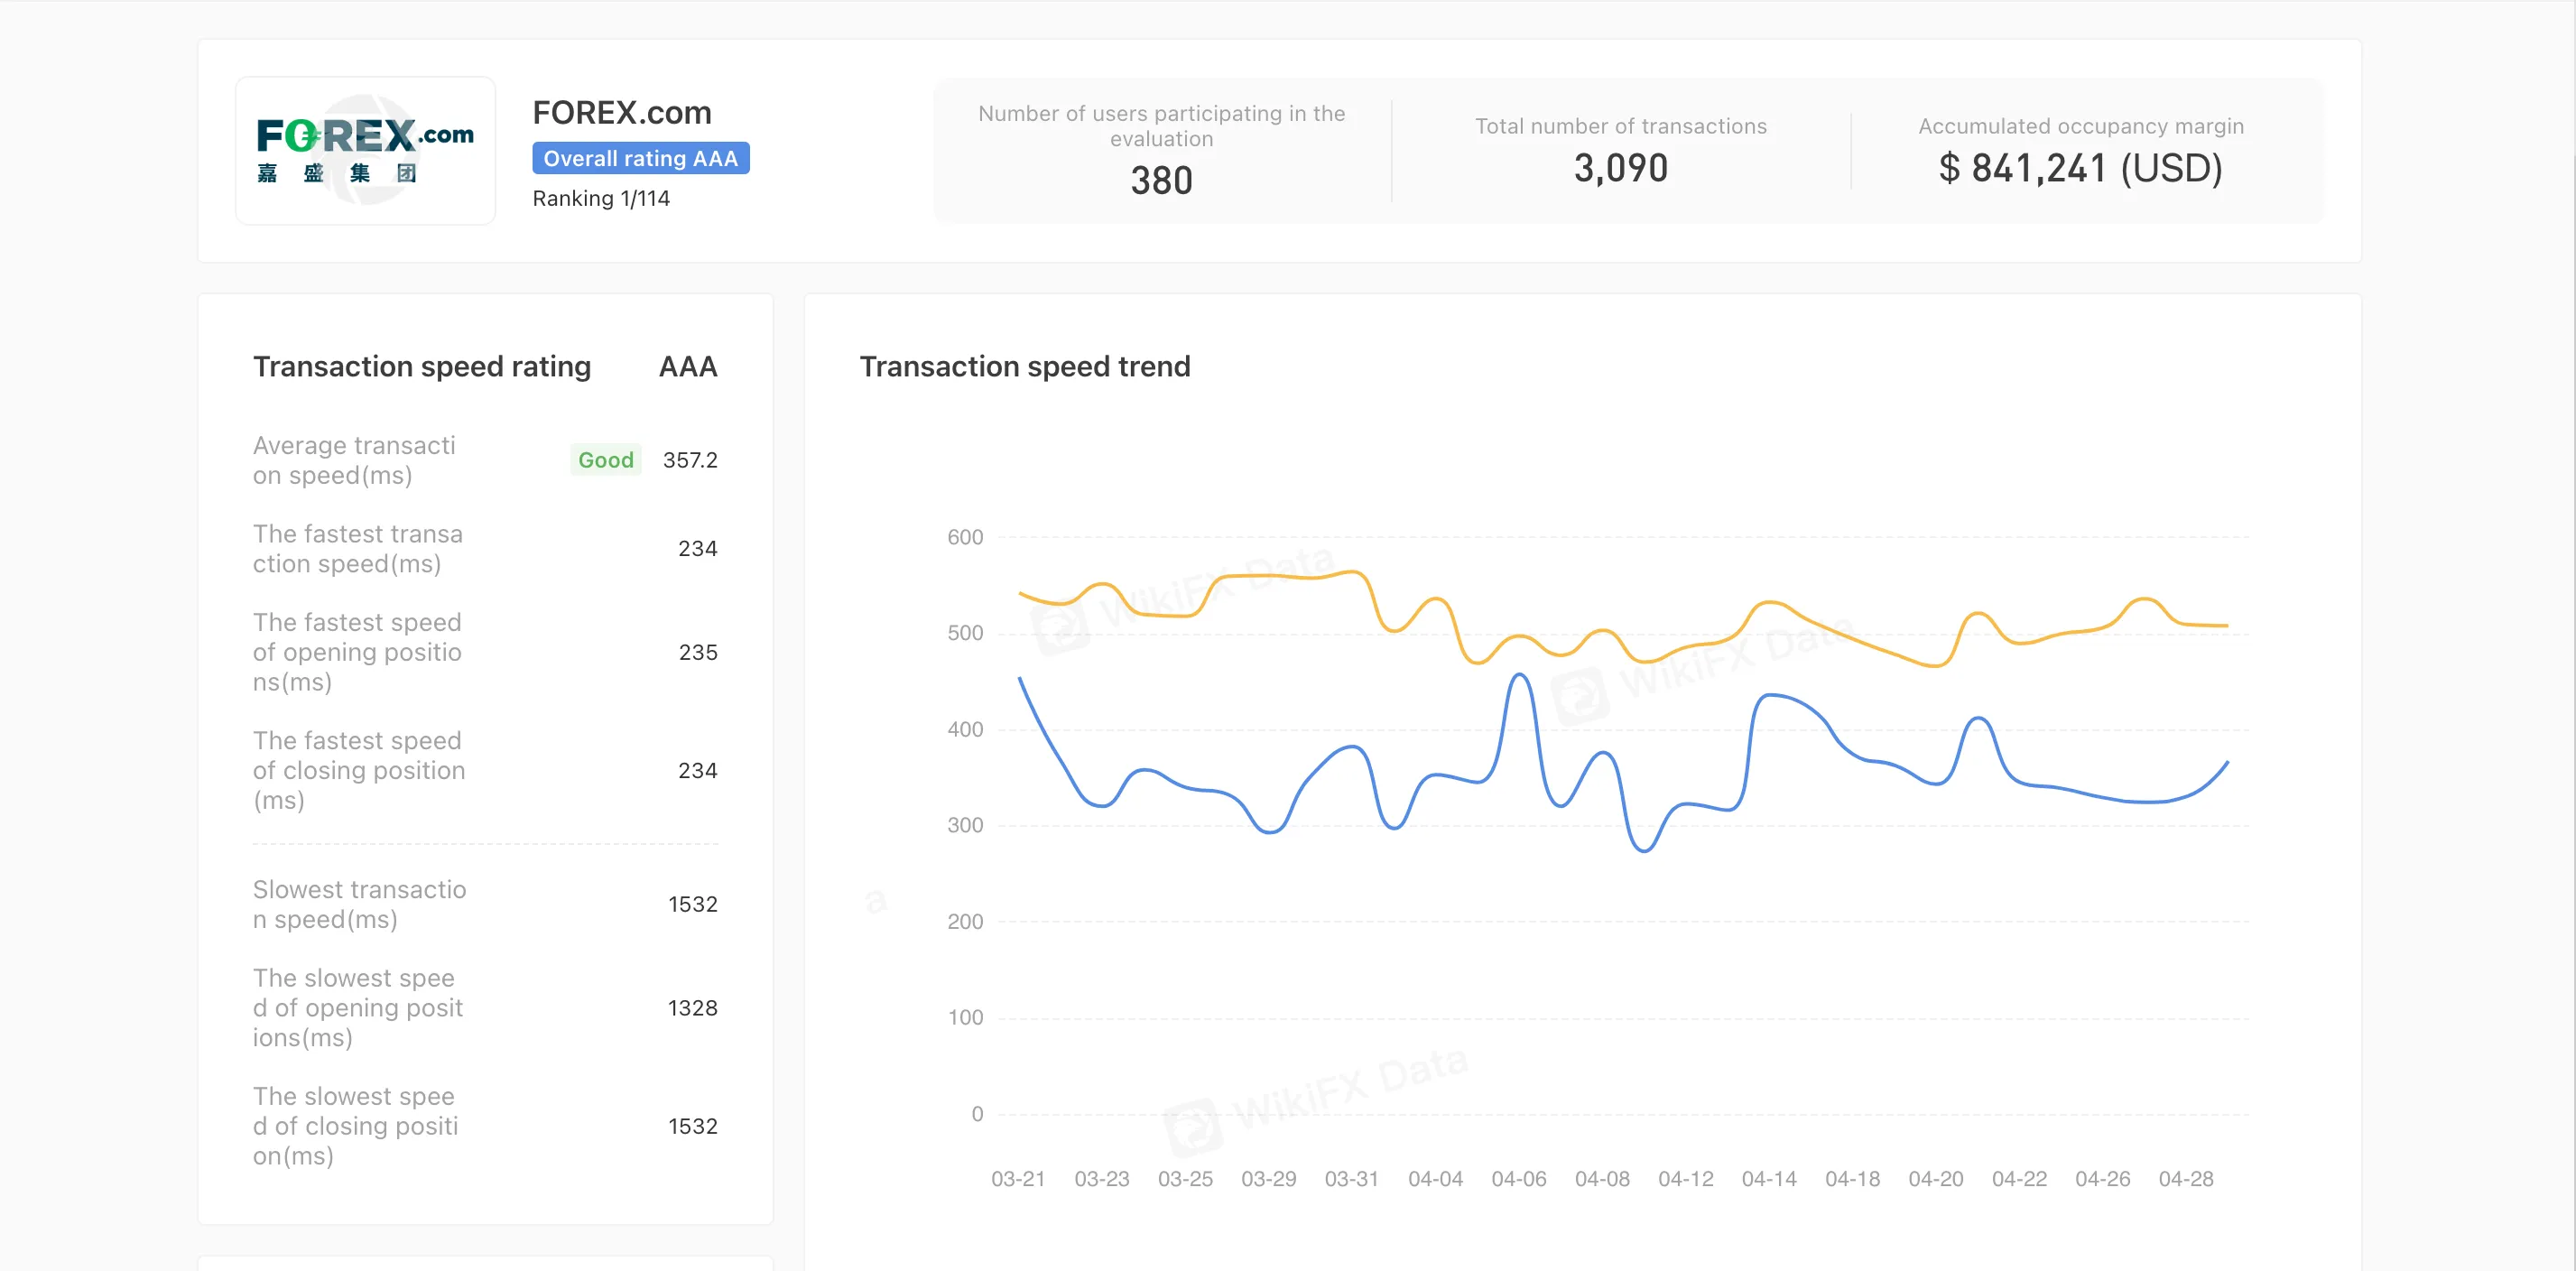Select the 3,090 total transactions figure
This screenshot has width=2576, height=1271.
pos(1620,168)
